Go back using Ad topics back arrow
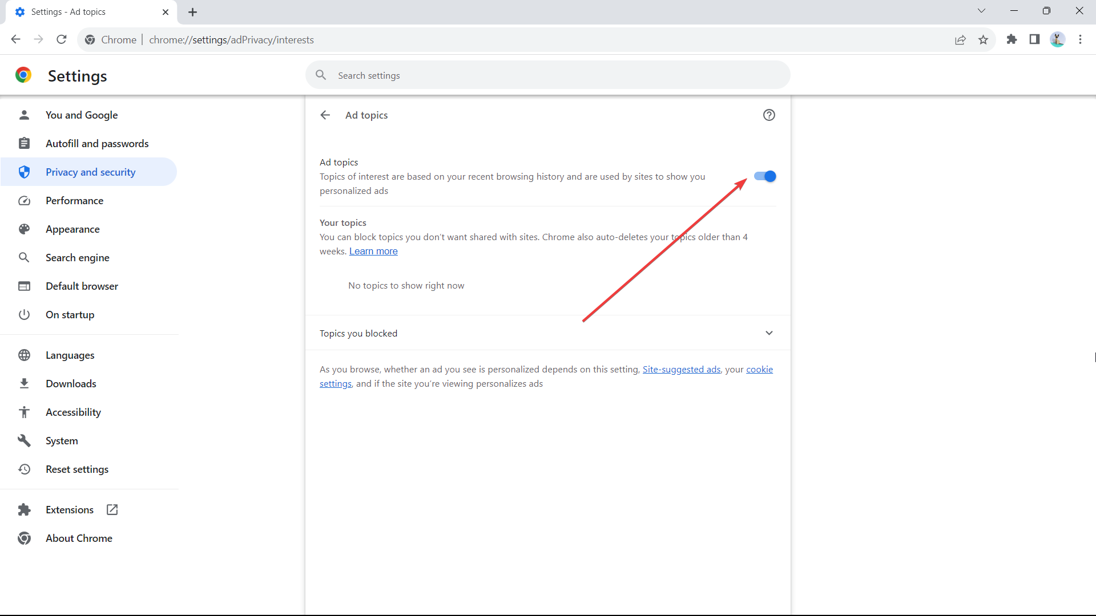The height and width of the screenshot is (616, 1096). click(325, 115)
